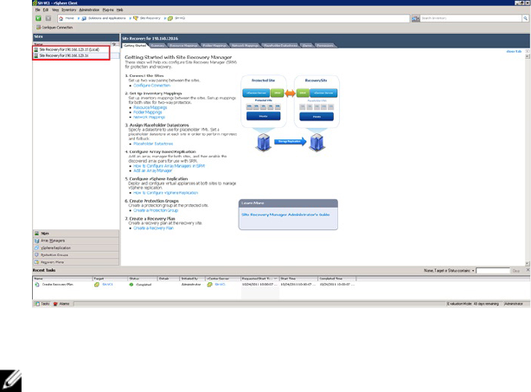
Task: Open the File menu
Action: click(37, 10)
